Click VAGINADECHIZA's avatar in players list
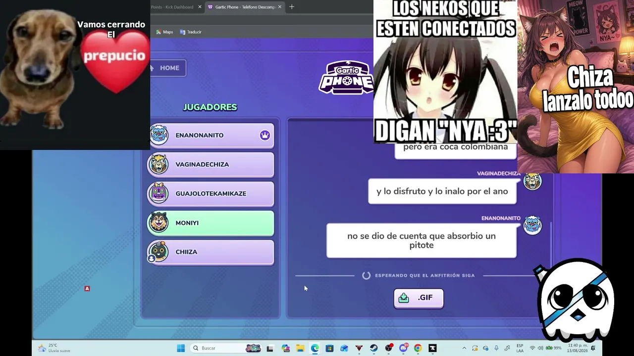Image resolution: width=634 pixels, height=356 pixels. [x=158, y=164]
